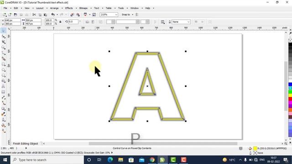The image size is (292, 164).
Task: Open the Bitmaps menu
Action: coord(83,8)
